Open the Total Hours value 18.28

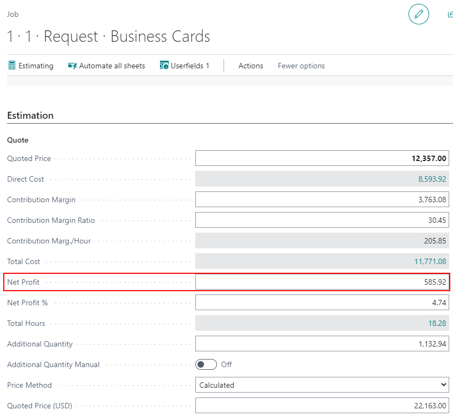pos(437,323)
